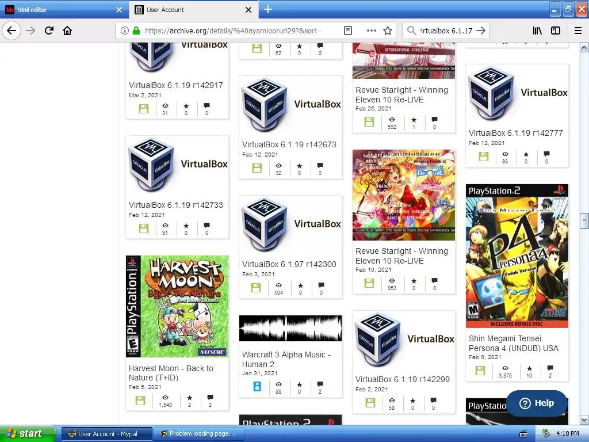Close the html editor tab
589x442 pixels.
[x=119, y=10]
